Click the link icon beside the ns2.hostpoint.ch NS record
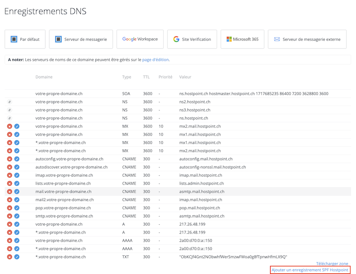The image size is (356, 274). (x=9, y=102)
